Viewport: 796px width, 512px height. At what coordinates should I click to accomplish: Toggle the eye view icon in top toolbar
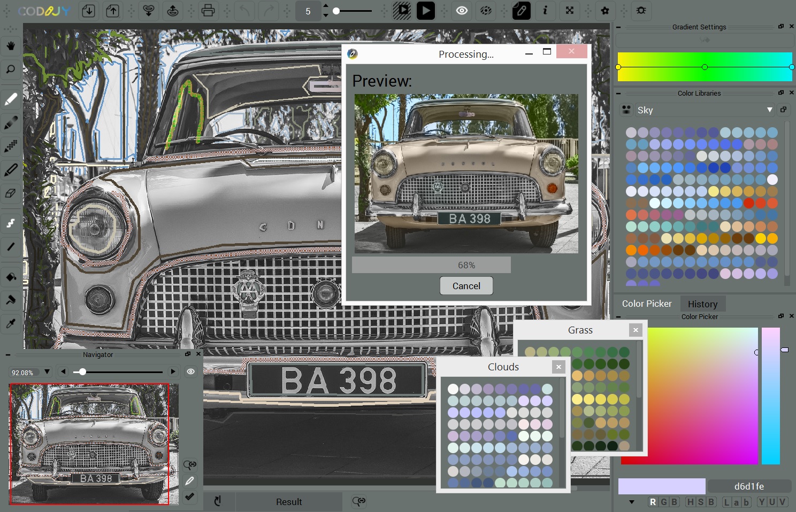462,11
